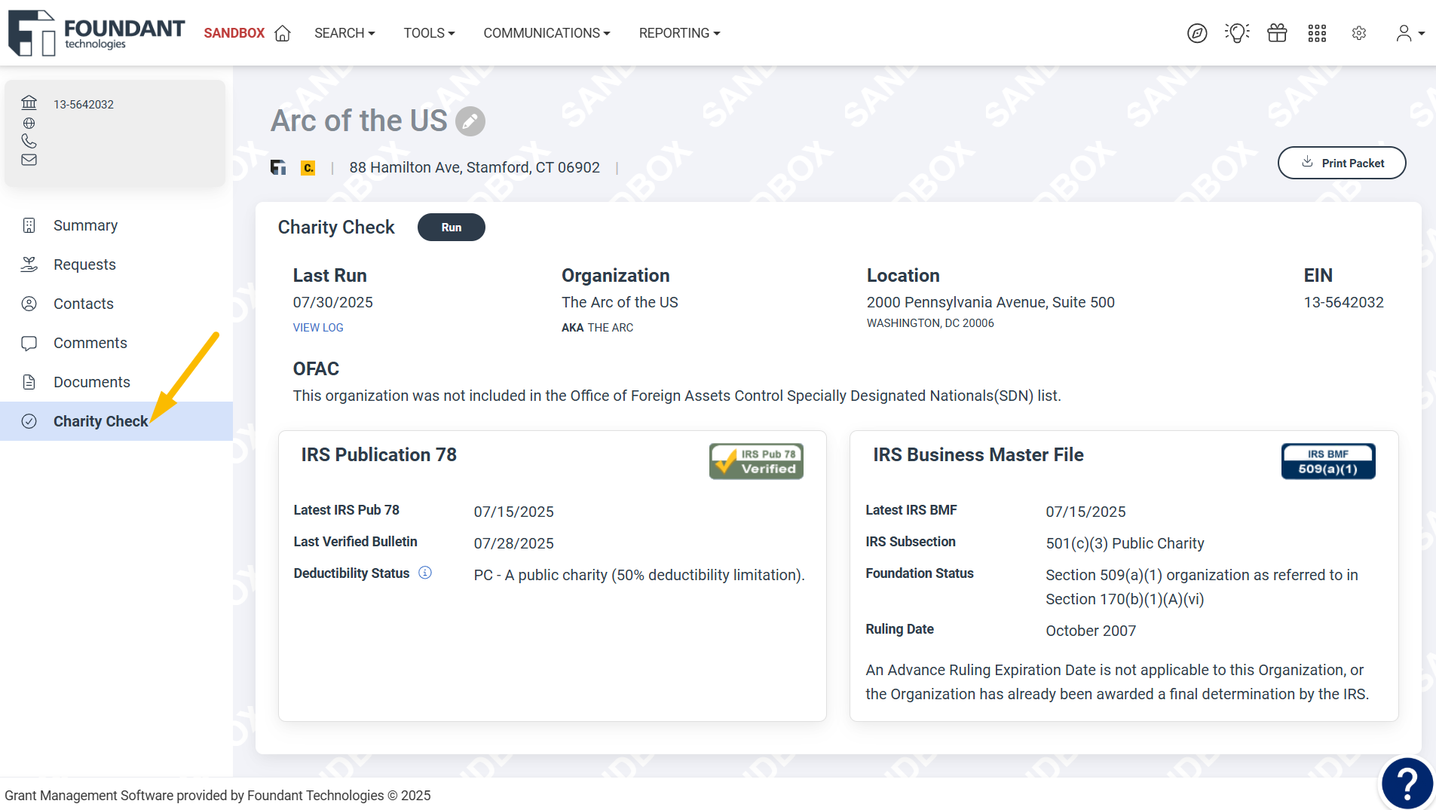The height and width of the screenshot is (810, 1436).
Task: Click organization name The Arc of the US
Action: click(620, 302)
